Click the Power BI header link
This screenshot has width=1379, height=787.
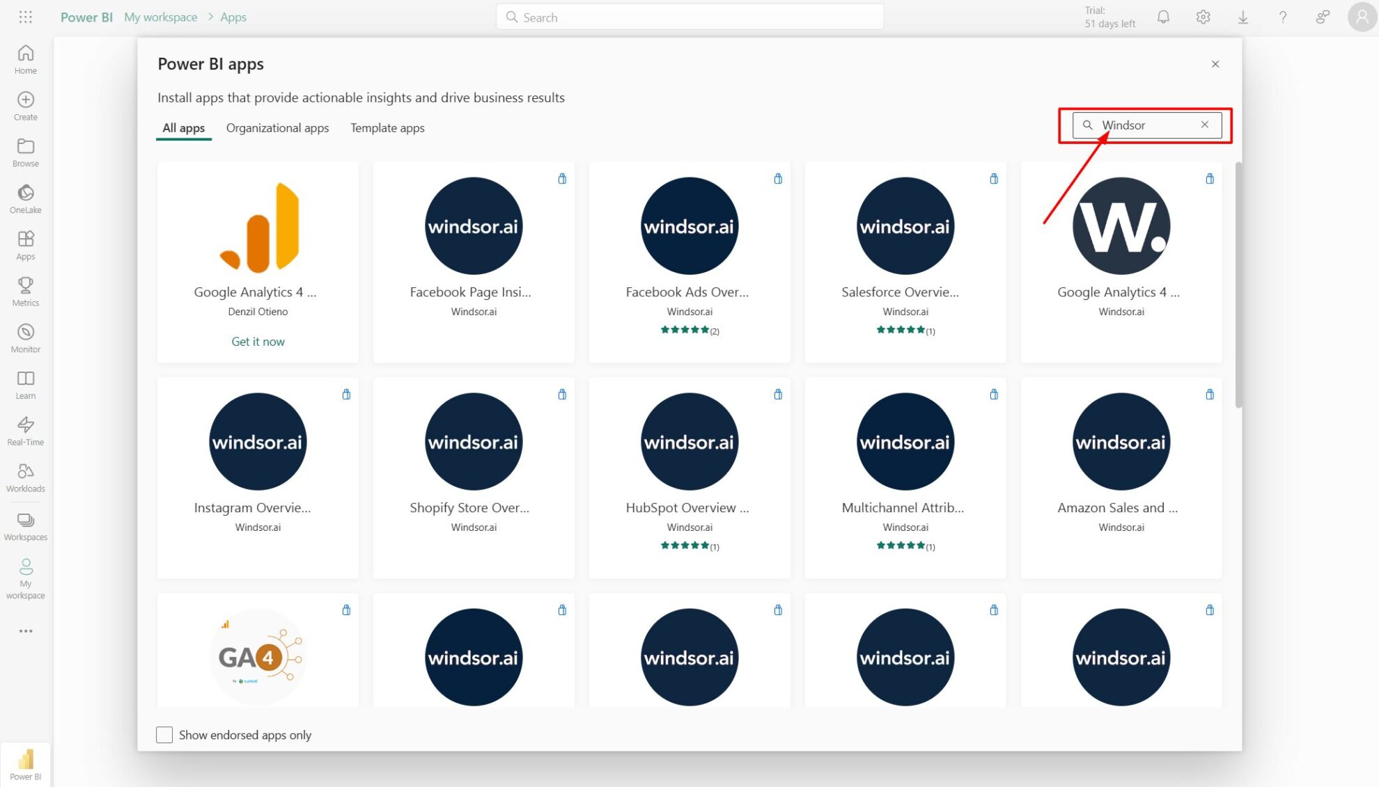[86, 17]
